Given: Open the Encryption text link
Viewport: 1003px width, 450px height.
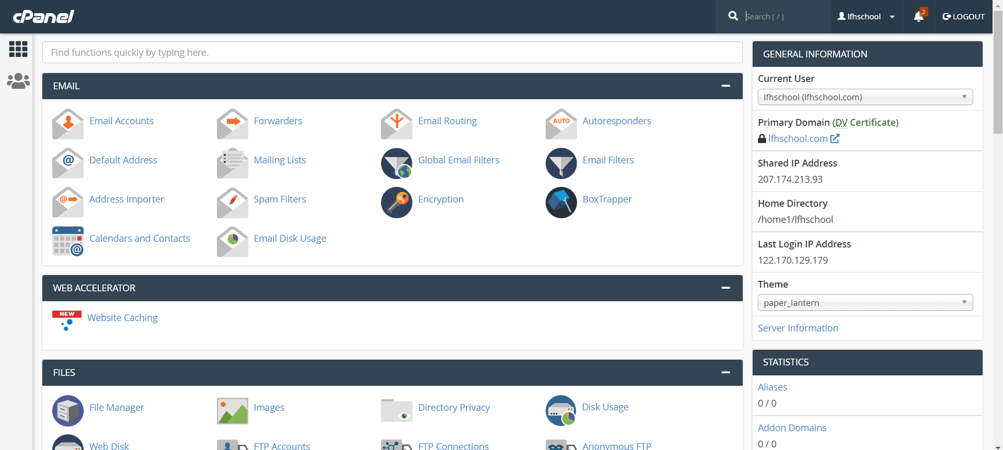Looking at the screenshot, I should pos(441,199).
